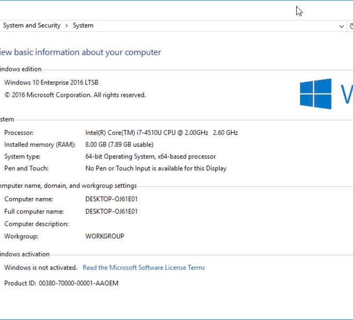Expand chevron after System and Security breadcrumb

pyautogui.click(x=66, y=26)
